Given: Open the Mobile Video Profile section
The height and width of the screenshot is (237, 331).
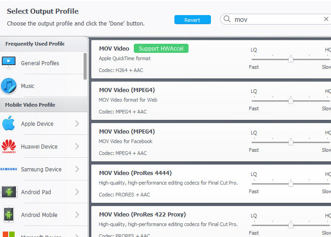Looking at the screenshot, I should point(30,105).
